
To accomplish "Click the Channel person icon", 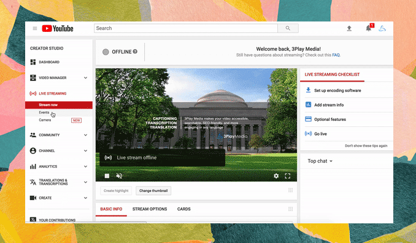I will 33,151.
